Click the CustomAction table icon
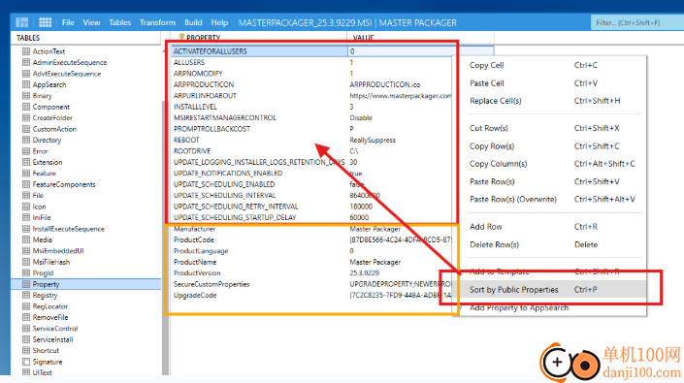Viewport: 684px width, 383px height. coord(26,129)
